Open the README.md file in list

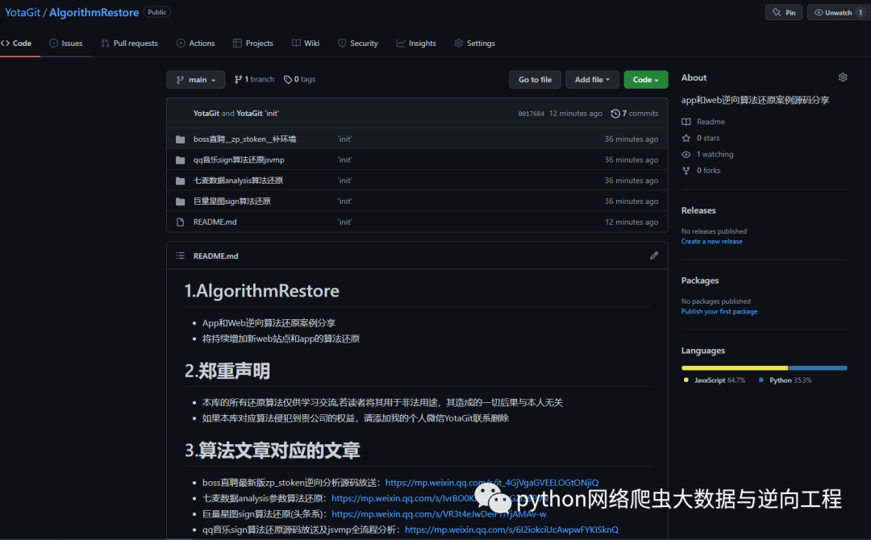(215, 222)
